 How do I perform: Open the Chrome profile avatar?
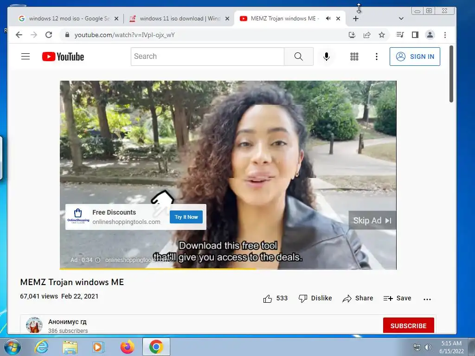430,35
